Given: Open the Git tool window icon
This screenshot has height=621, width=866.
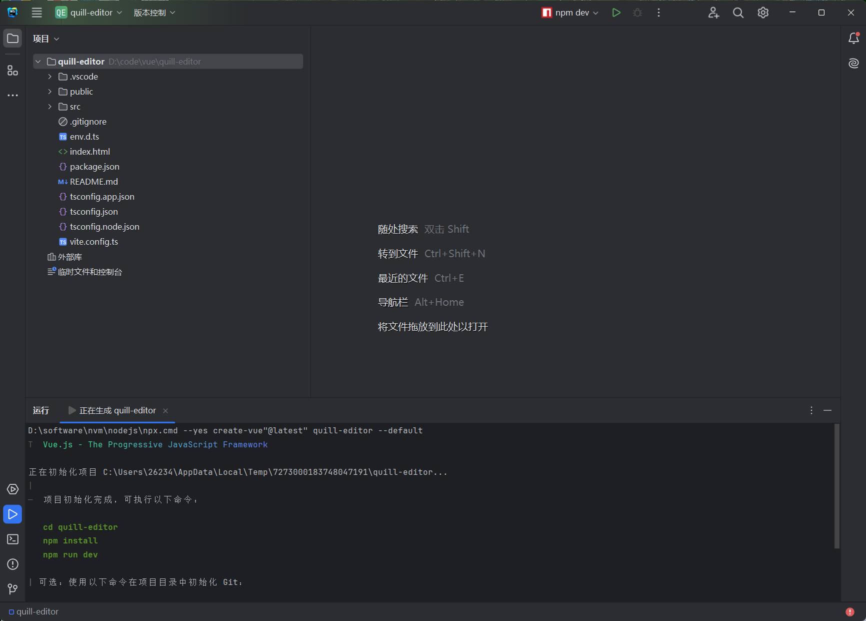Looking at the screenshot, I should [x=12, y=589].
